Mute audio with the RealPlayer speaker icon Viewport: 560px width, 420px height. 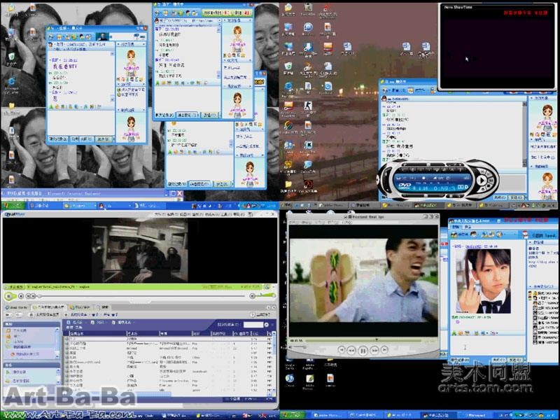[252, 295]
